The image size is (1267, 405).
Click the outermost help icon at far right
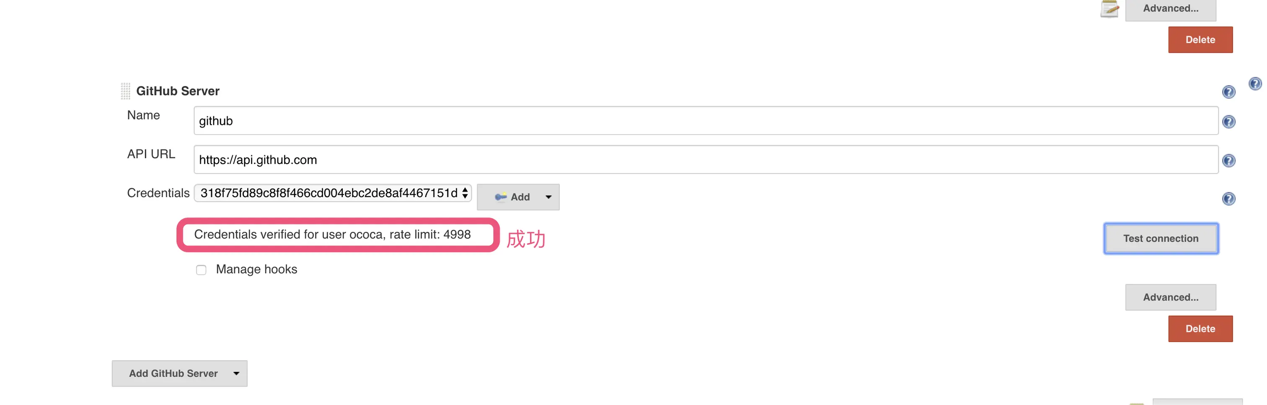pyautogui.click(x=1255, y=84)
